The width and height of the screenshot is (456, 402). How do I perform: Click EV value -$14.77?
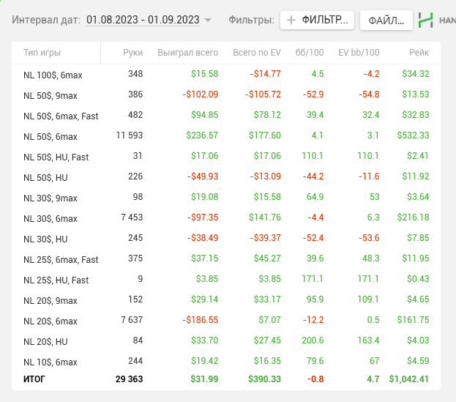265,74
